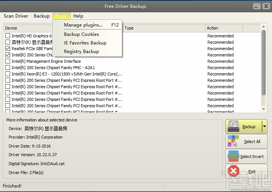Viewport: 272px width, 192px height.
Task: Click the scrollbar down arrow
Action: (263, 109)
